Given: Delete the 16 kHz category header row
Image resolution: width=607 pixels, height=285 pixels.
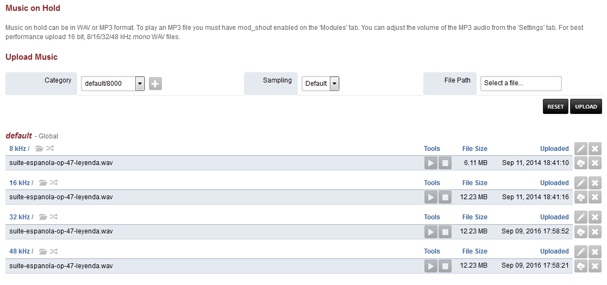Looking at the screenshot, I should pyautogui.click(x=595, y=183).
